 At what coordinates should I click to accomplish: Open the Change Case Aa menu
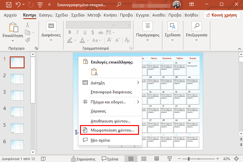pos(97,40)
